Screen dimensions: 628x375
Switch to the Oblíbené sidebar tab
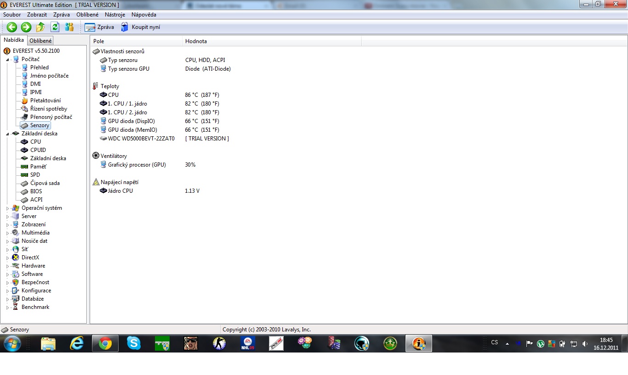tap(40, 41)
